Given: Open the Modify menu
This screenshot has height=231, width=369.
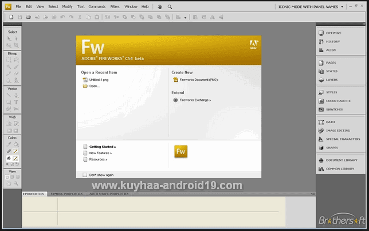Looking at the screenshot, I should pos(67,7).
